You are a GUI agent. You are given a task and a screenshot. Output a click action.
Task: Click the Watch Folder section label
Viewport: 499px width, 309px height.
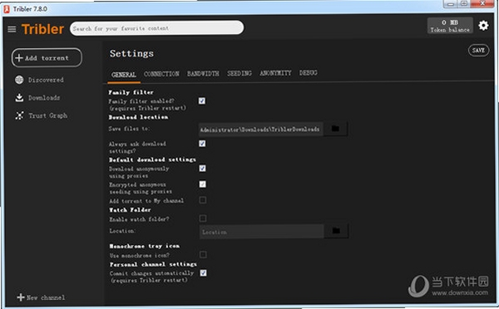tap(130, 210)
